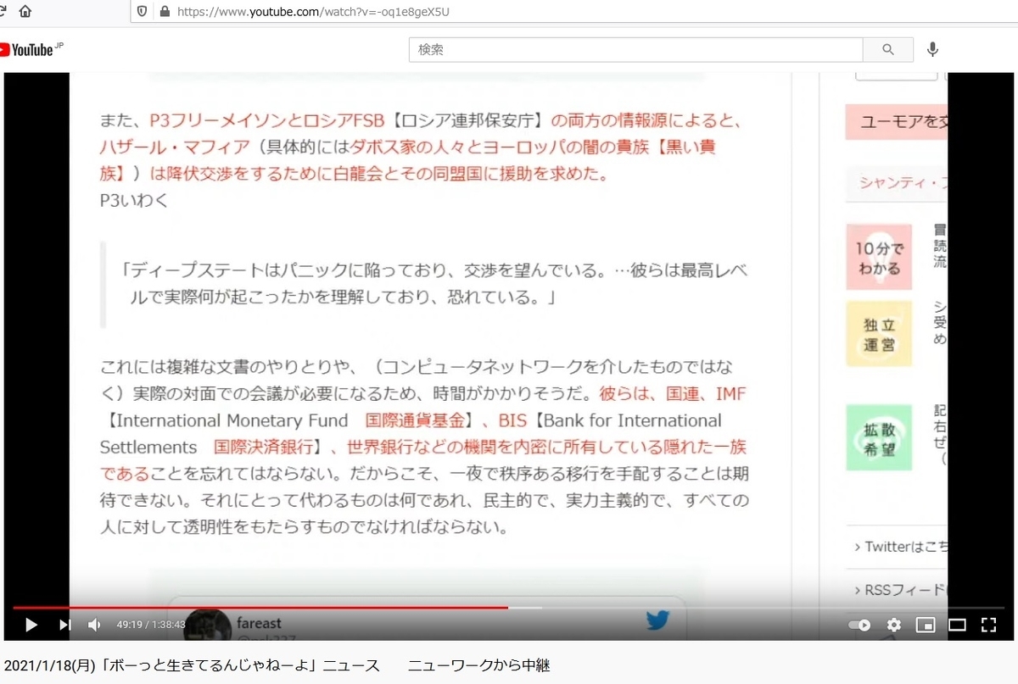
Task: Switch to theater mode
Action: coord(957,625)
